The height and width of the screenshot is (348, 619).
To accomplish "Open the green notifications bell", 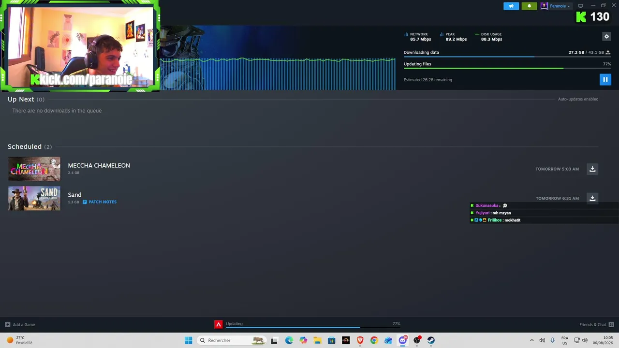I will pos(529,6).
